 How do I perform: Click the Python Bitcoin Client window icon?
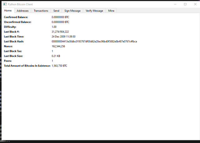[5, 4]
